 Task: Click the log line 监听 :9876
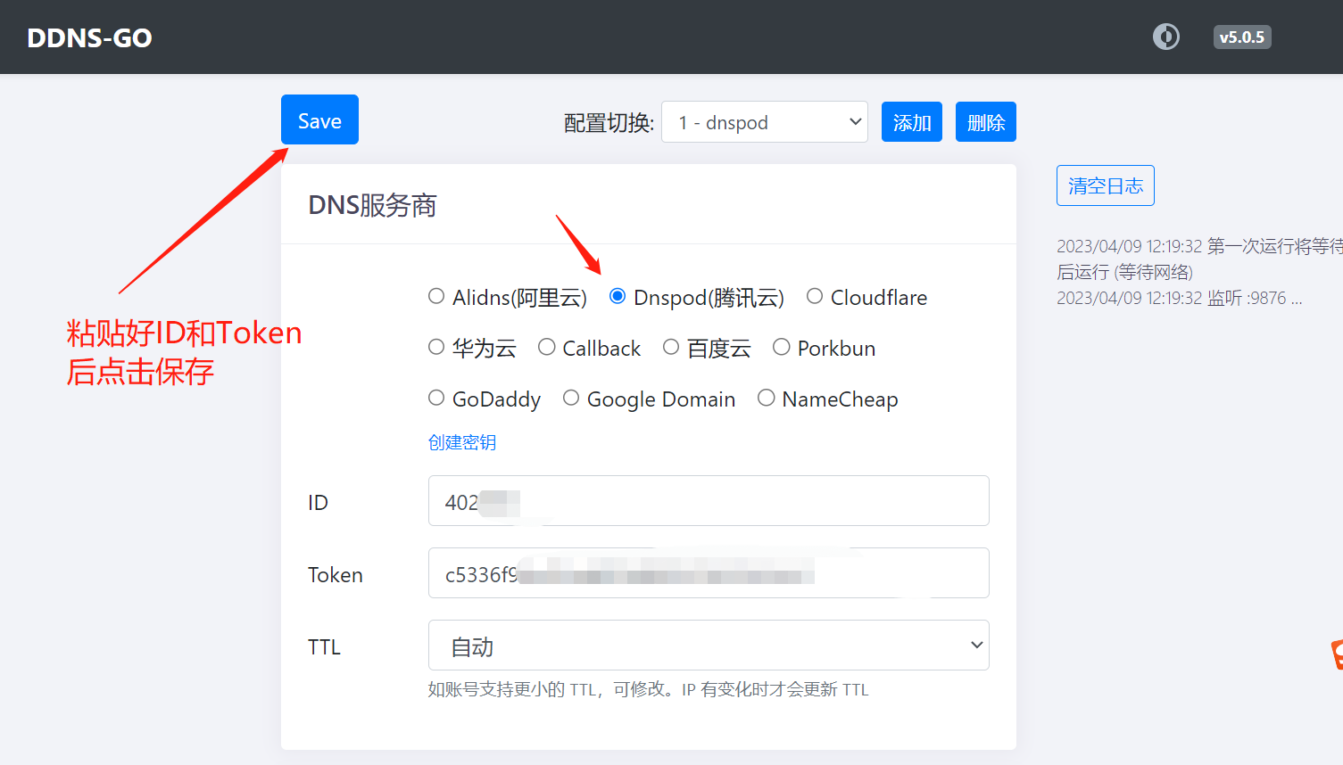pos(1180,298)
